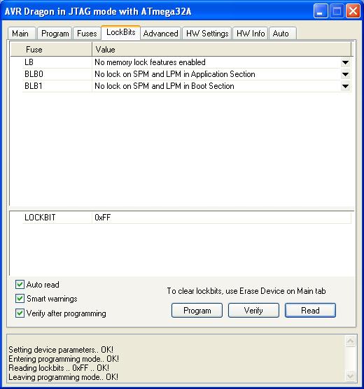364x389 pixels.
Task: Disable the Auto read checkbox
Action: (20, 285)
